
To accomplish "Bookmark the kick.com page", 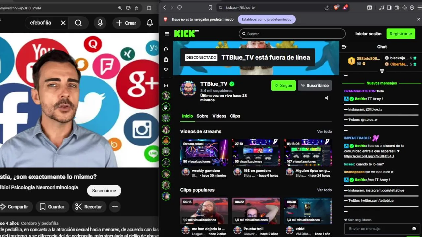I will tap(210, 7).
